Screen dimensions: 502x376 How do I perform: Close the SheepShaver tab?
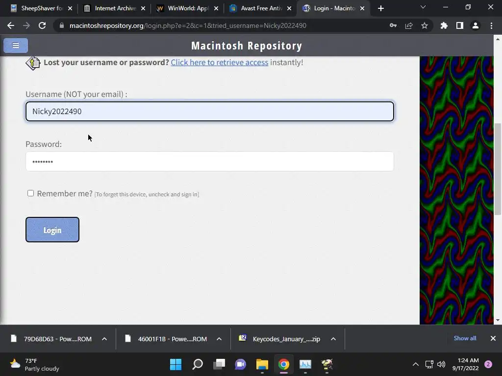(x=70, y=9)
